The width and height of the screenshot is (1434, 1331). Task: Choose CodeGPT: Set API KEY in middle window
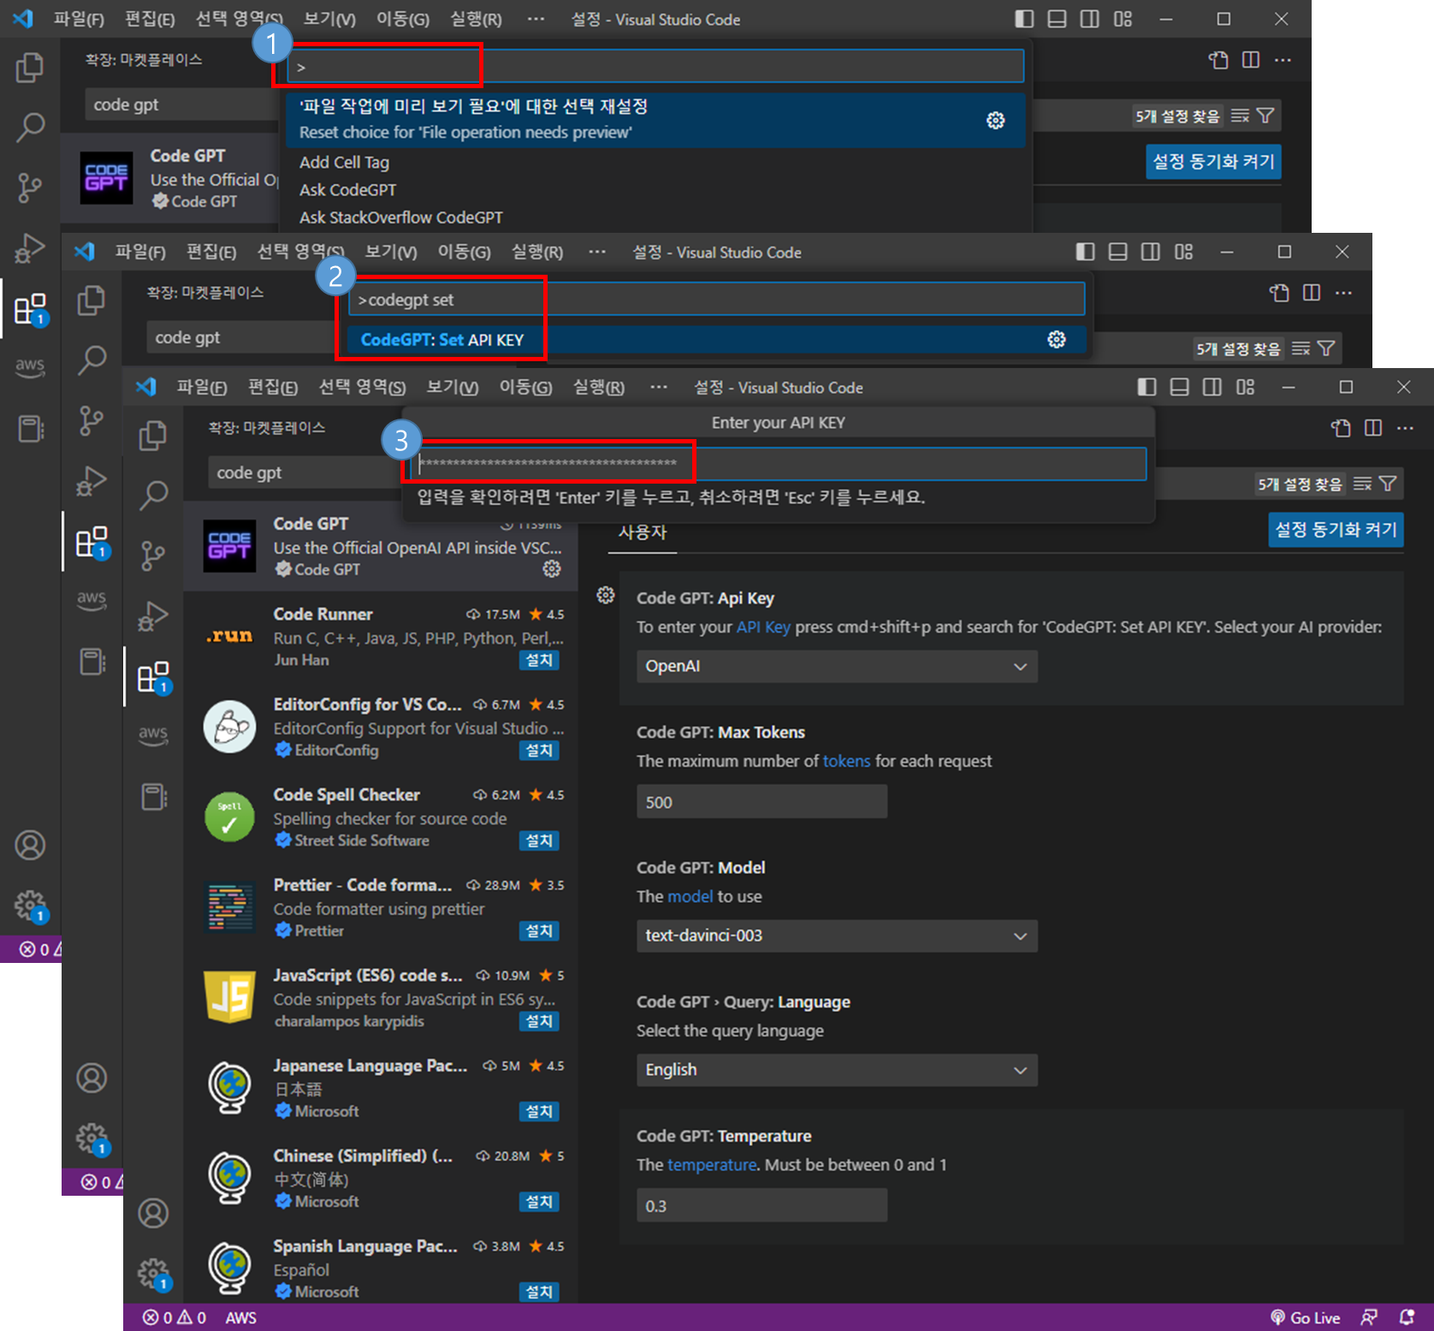click(717, 340)
